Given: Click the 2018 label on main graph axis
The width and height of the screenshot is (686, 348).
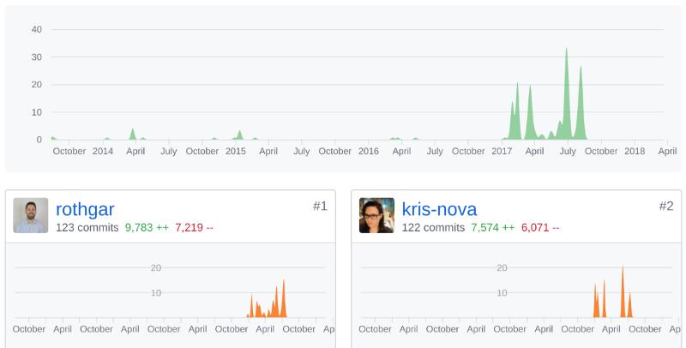Looking at the screenshot, I should (635, 151).
